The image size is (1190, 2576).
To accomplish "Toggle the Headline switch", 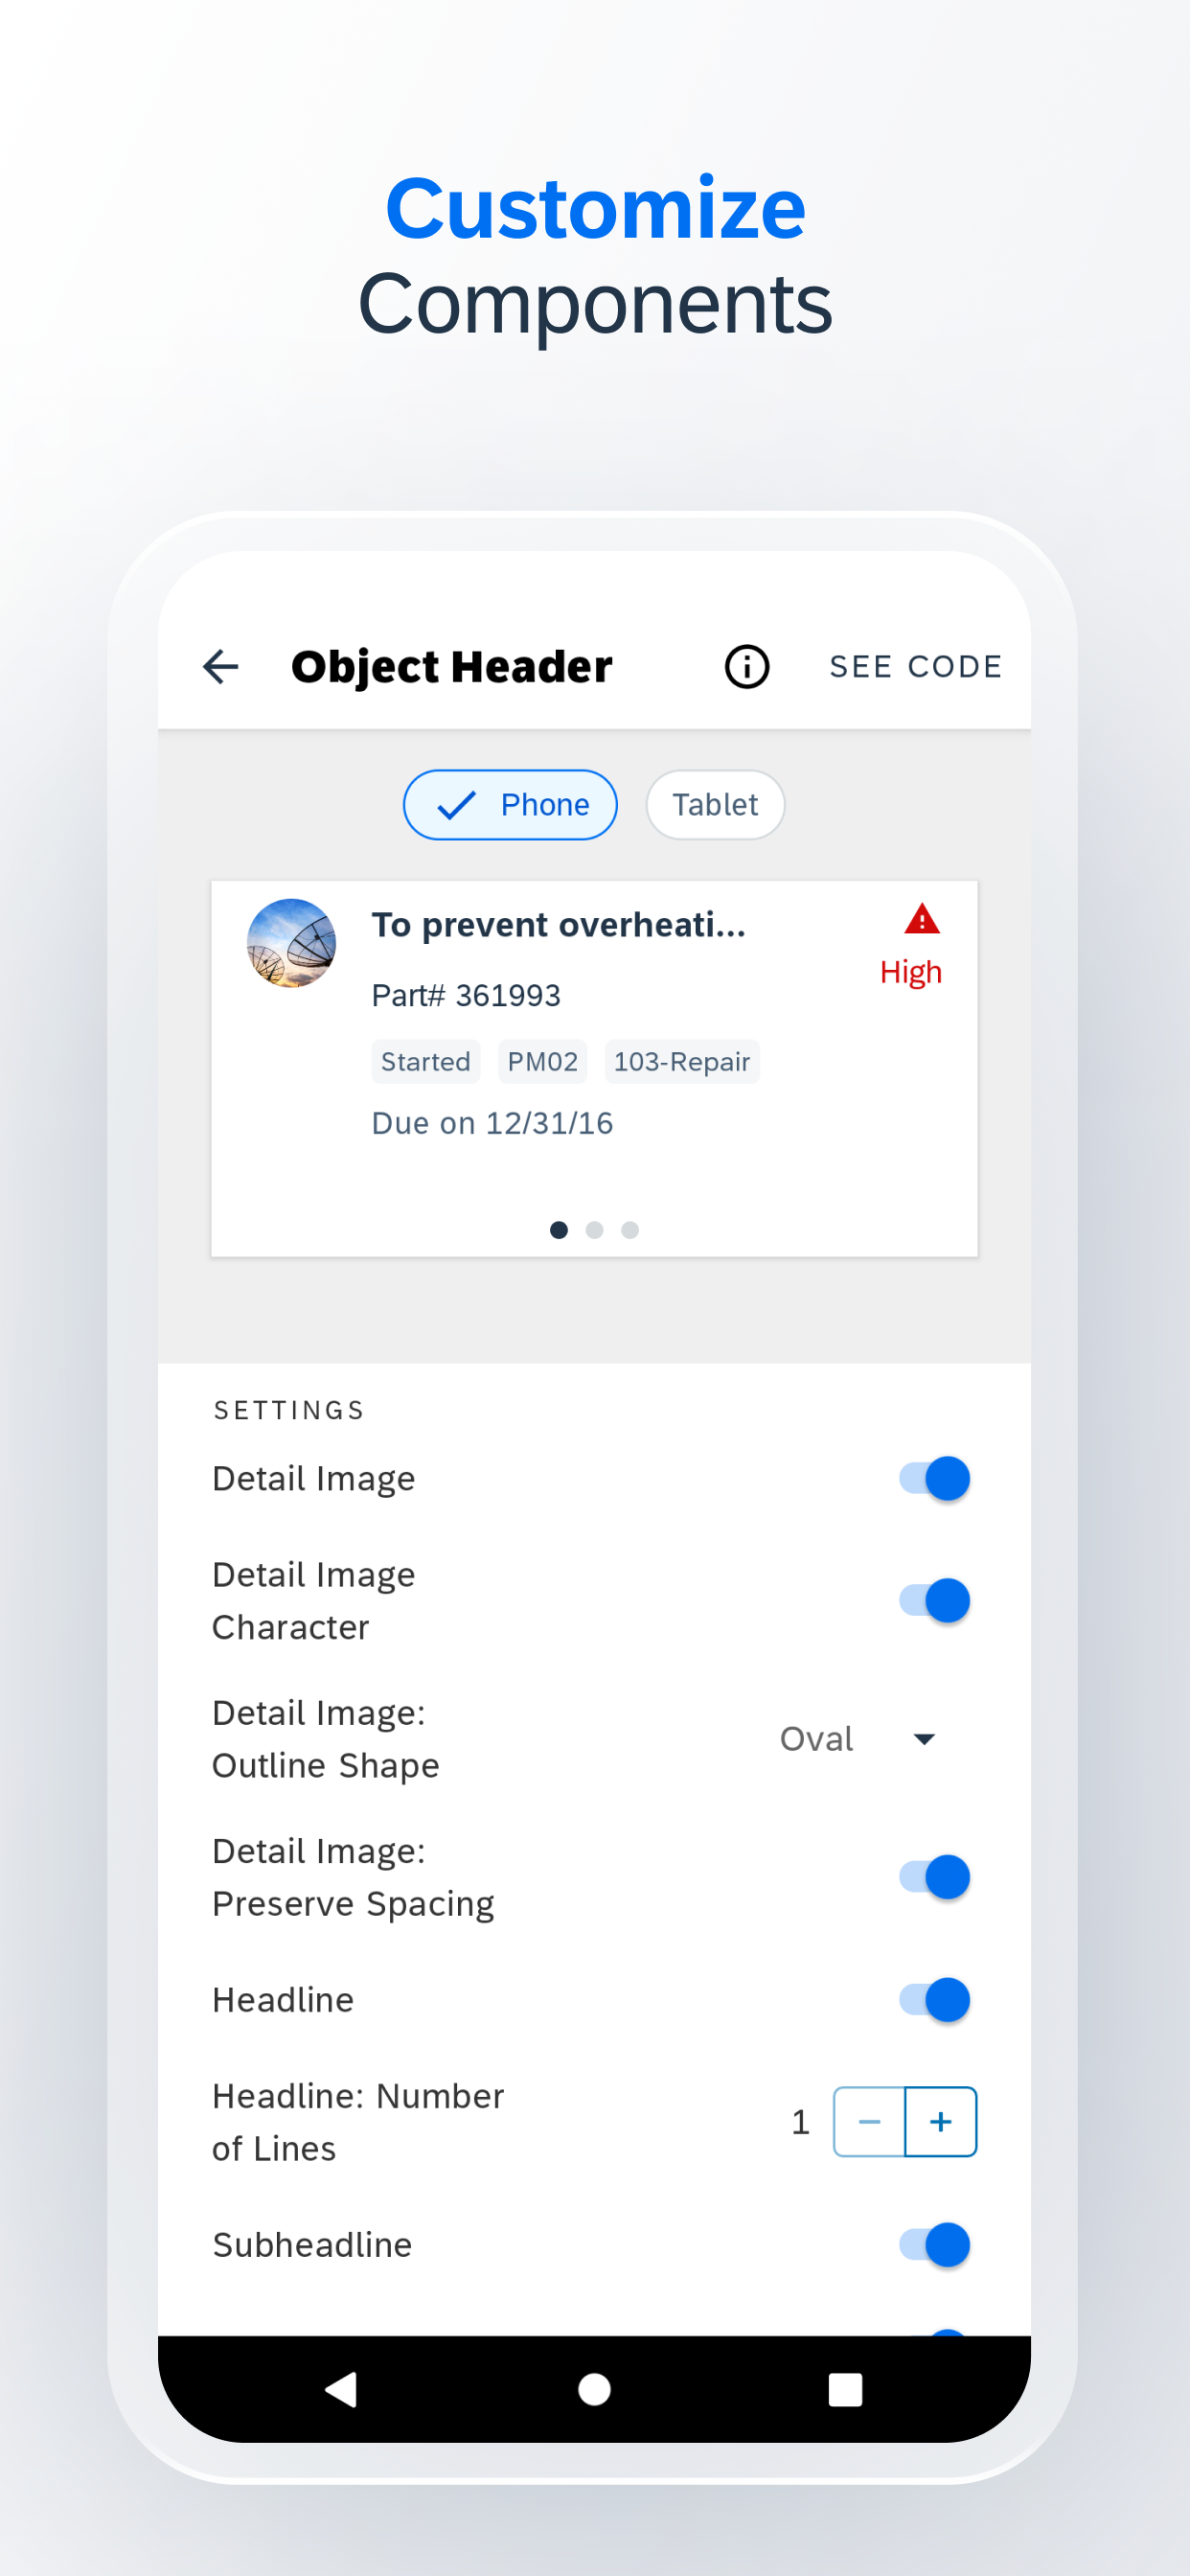I will tap(934, 2000).
